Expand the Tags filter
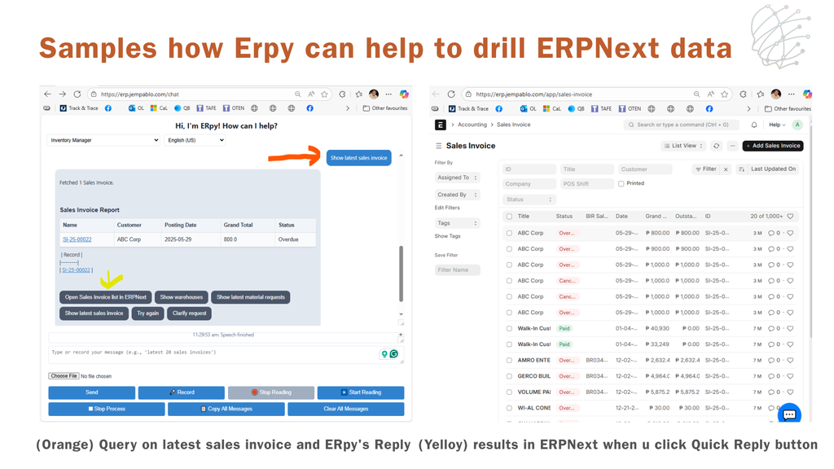Image resolution: width=834 pixels, height=469 pixels. pyautogui.click(x=458, y=223)
